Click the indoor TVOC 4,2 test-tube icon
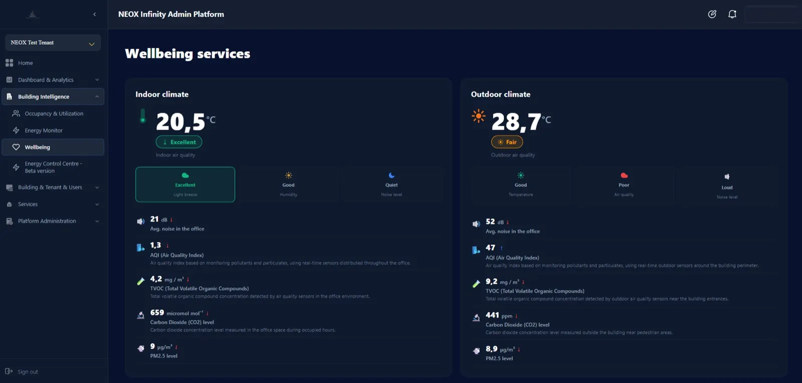Viewport: 802px width, 383px height. click(x=141, y=281)
